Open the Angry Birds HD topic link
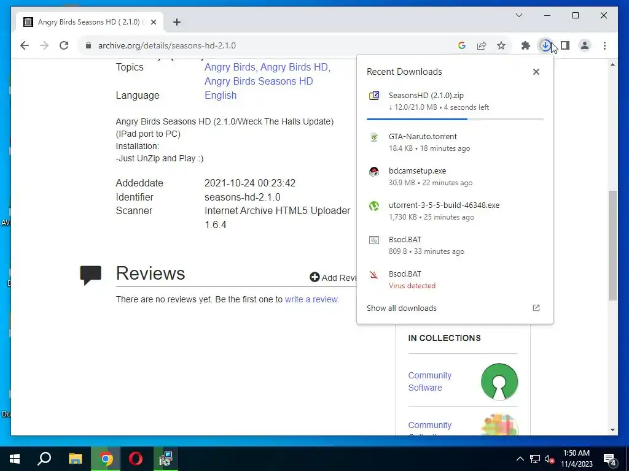The width and height of the screenshot is (629, 471). (294, 67)
